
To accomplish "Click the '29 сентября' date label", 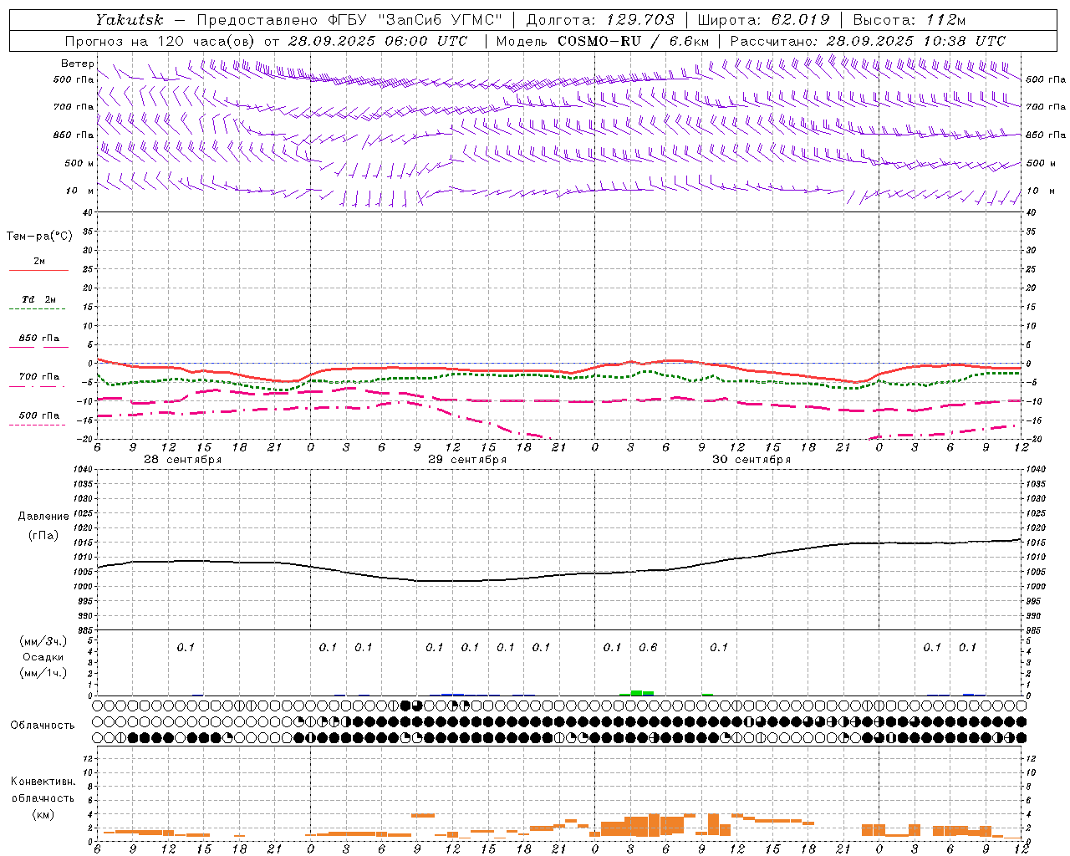I will point(467,459).
